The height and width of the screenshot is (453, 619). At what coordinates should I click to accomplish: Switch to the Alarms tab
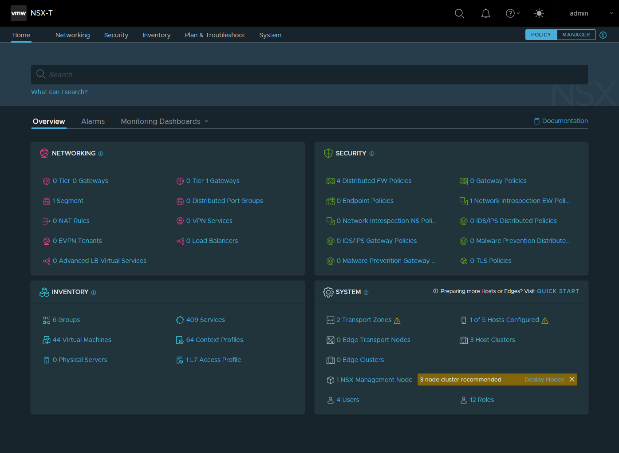click(93, 122)
